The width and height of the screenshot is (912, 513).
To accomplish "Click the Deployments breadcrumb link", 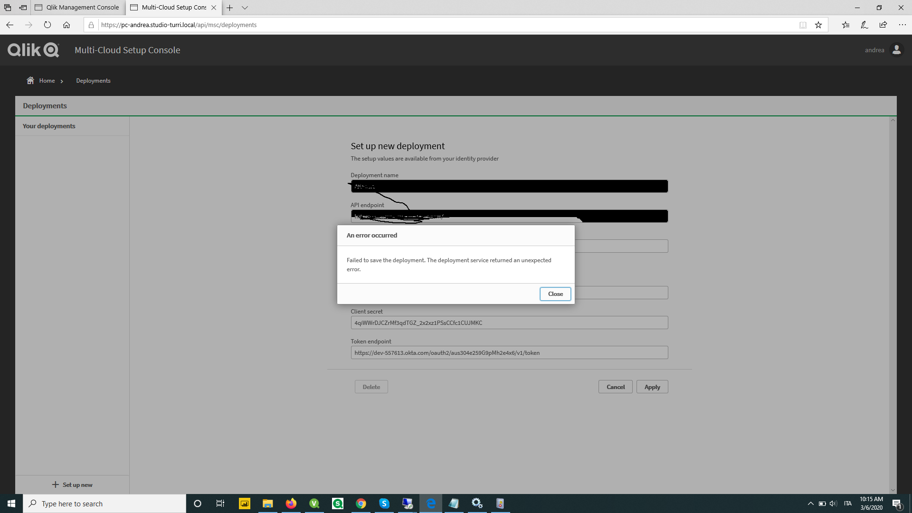I will tap(93, 81).
